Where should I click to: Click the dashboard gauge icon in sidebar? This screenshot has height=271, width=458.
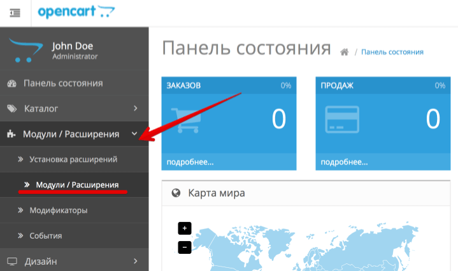tap(11, 83)
